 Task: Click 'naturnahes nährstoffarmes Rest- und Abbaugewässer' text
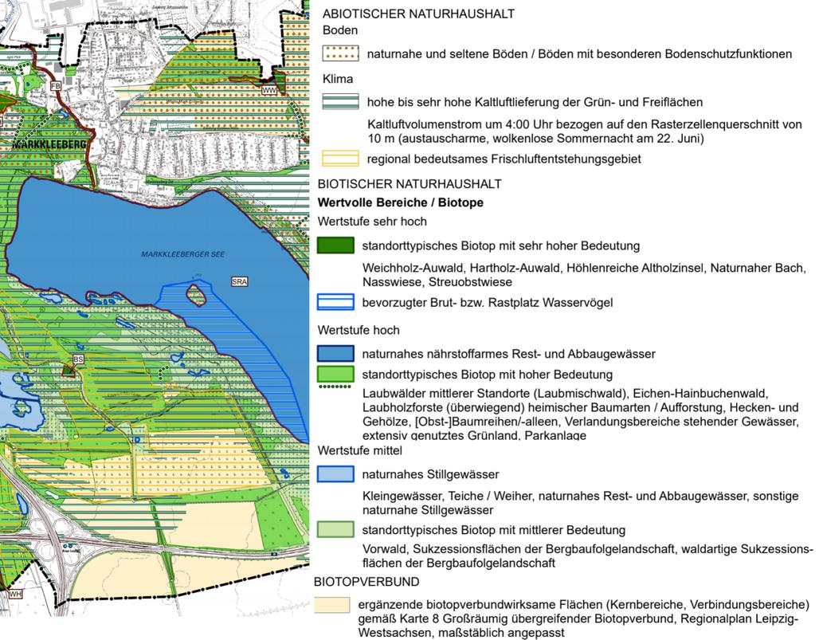[x=509, y=354]
